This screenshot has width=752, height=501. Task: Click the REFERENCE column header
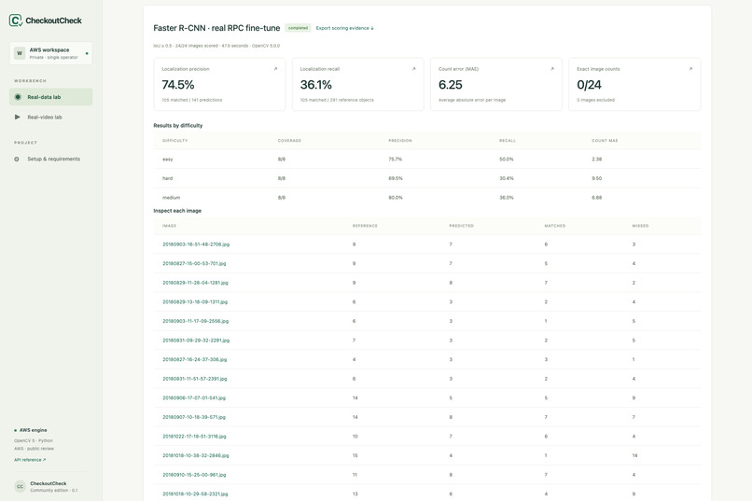coord(365,226)
